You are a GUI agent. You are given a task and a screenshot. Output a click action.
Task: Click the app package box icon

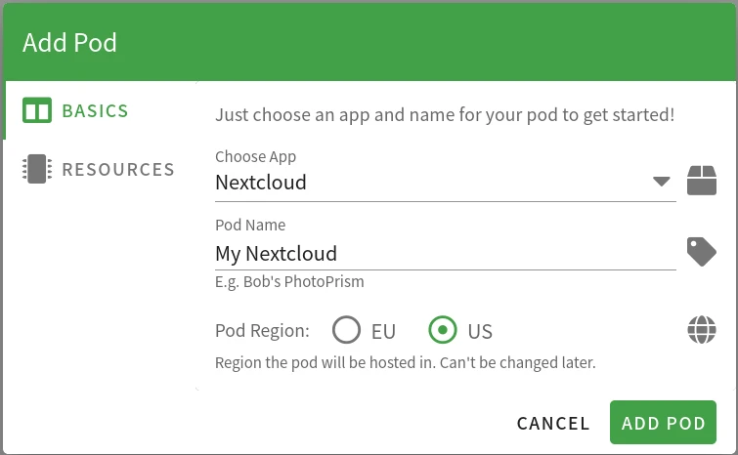point(701,181)
